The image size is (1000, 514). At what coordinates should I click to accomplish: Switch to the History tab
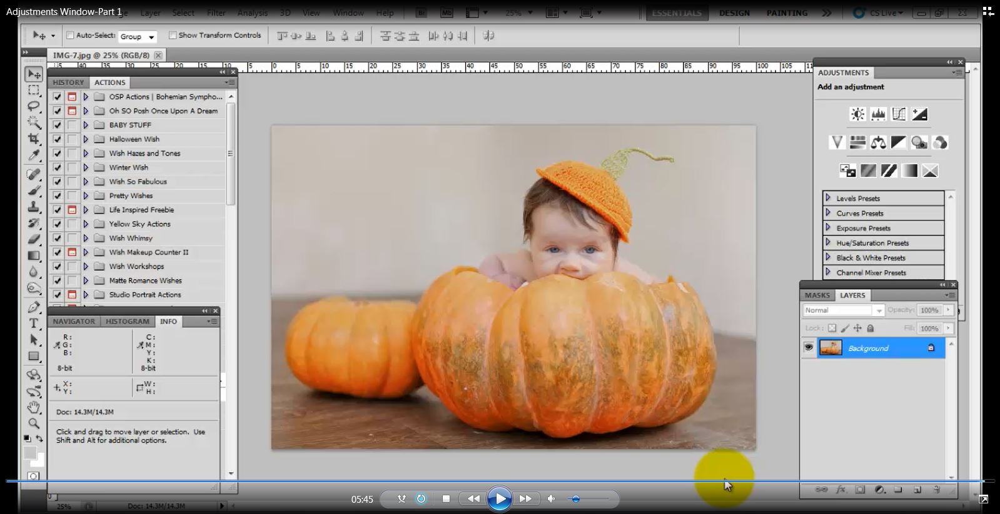pyautogui.click(x=68, y=82)
